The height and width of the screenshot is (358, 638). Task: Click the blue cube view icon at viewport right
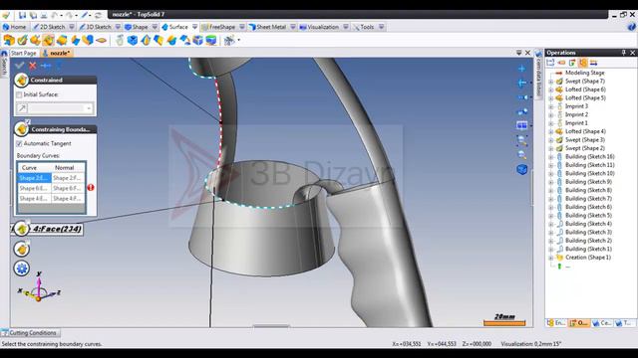point(522,169)
